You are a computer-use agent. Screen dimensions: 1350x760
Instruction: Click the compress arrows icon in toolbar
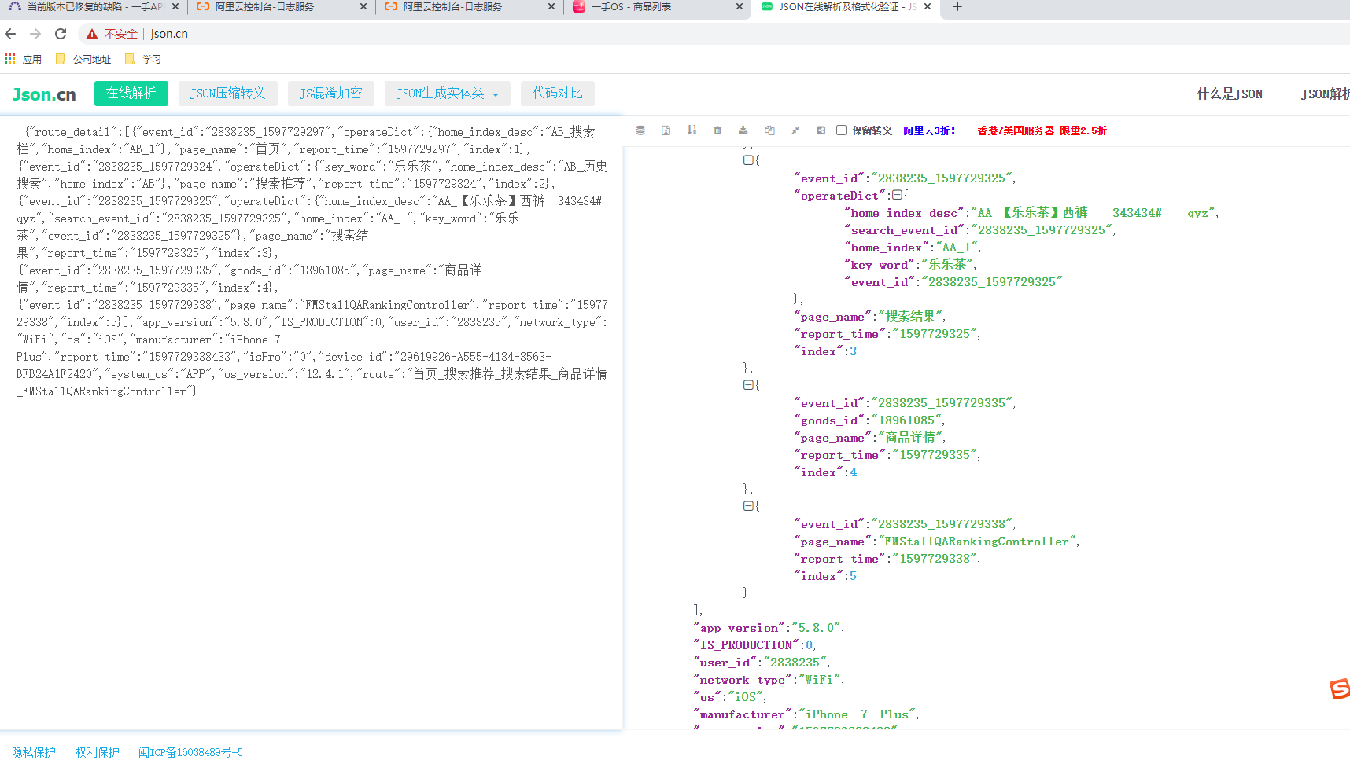point(795,130)
